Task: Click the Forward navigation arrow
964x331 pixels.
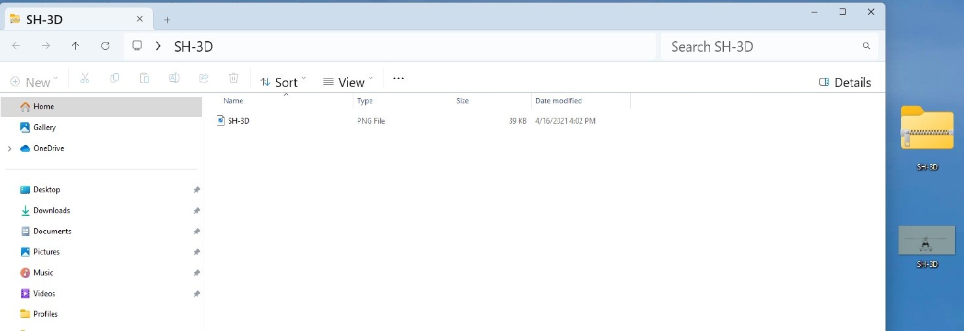Action: (46, 46)
